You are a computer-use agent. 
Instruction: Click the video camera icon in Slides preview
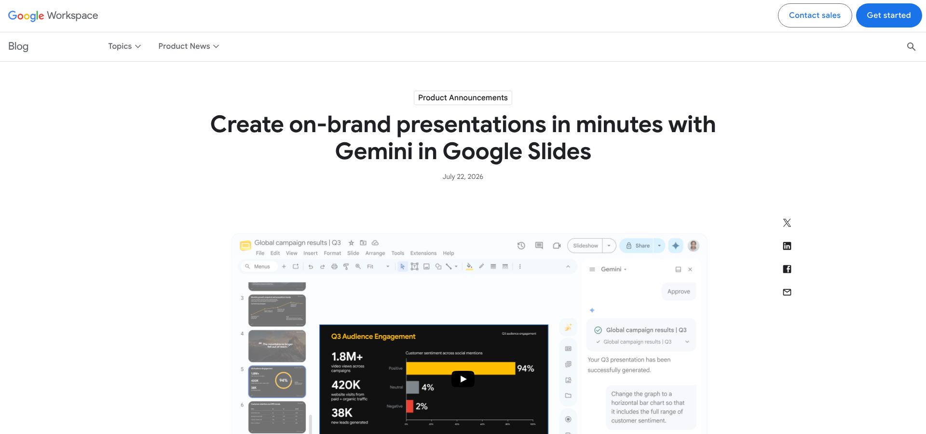[x=557, y=245]
